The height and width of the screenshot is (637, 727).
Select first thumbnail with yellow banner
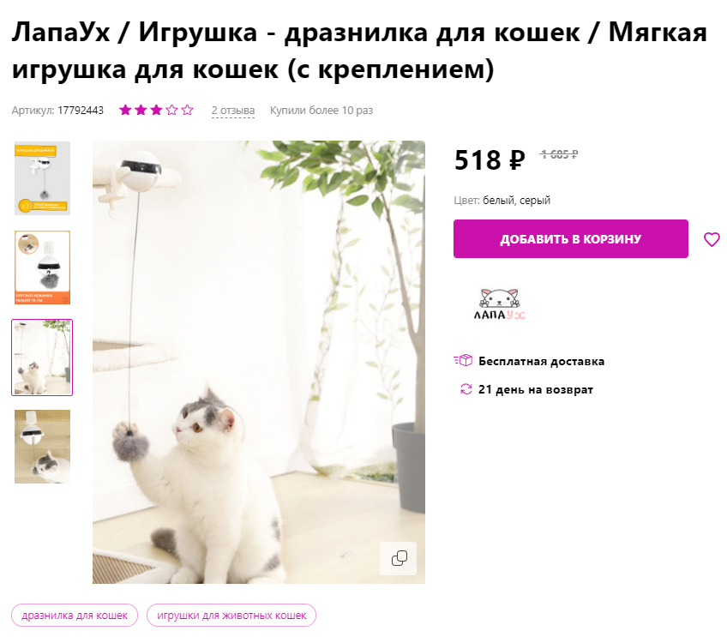(42, 178)
